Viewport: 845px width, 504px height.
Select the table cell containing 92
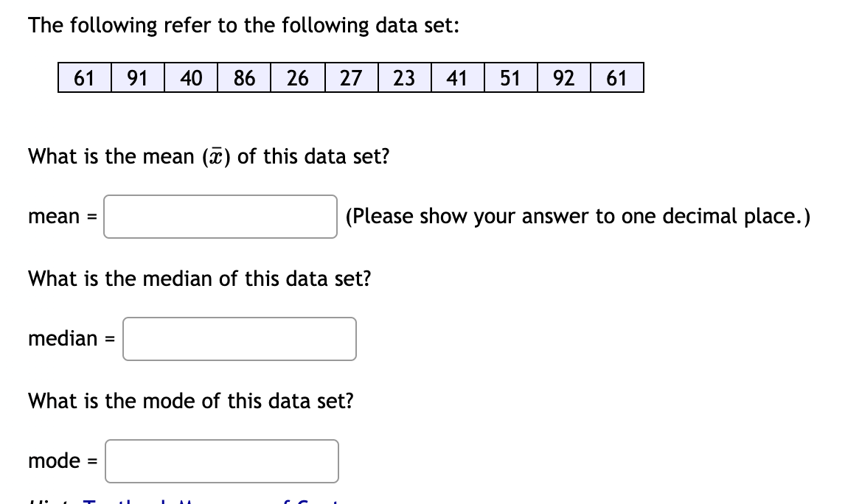(563, 77)
